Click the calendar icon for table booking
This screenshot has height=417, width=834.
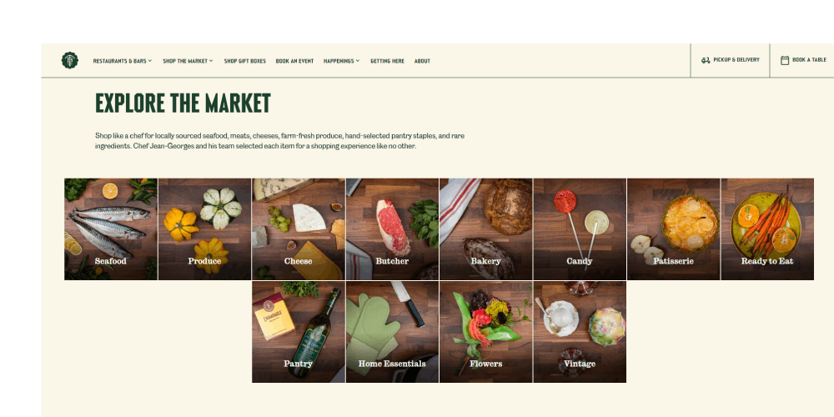785,60
